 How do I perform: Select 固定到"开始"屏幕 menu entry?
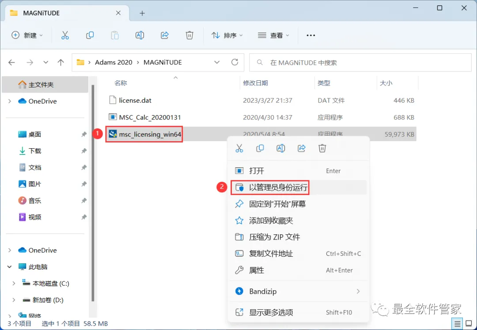pyautogui.click(x=298, y=204)
